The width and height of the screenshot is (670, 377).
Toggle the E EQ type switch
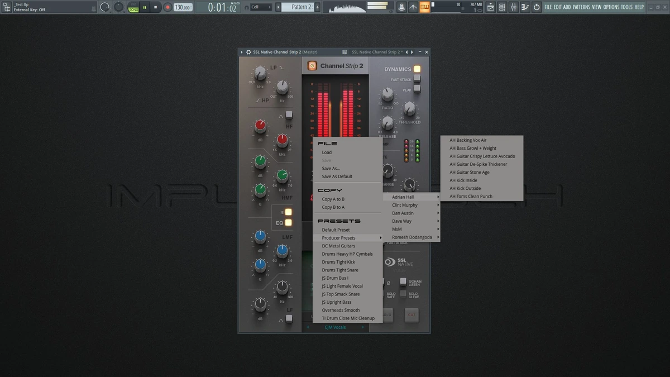(x=288, y=212)
